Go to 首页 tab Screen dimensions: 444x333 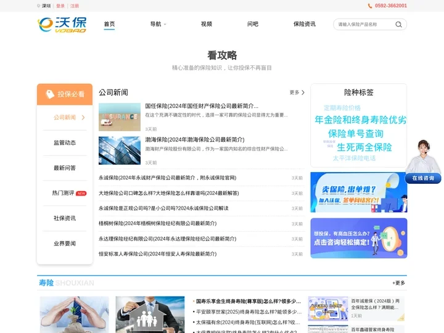[109, 24]
